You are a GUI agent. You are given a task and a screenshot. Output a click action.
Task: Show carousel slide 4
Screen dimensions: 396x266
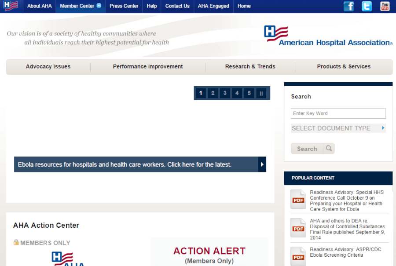click(237, 93)
